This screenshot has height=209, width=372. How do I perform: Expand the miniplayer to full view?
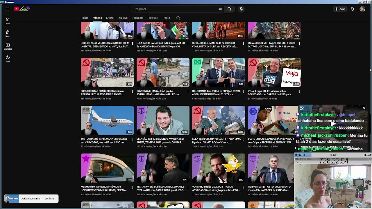point(302,108)
